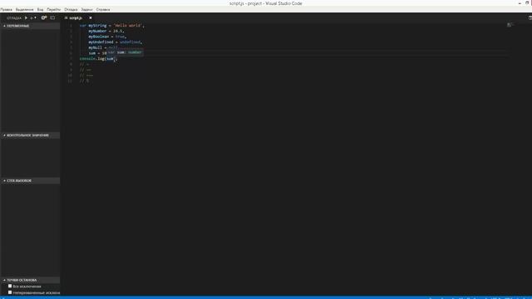
Task: Click the minimap preview in editor
Action: click(x=510, y=25)
